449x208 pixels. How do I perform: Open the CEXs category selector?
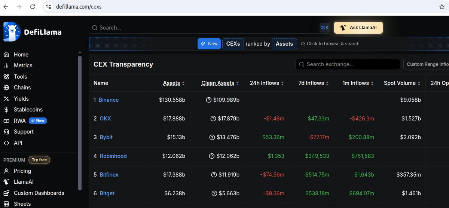(x=233, y=44)
